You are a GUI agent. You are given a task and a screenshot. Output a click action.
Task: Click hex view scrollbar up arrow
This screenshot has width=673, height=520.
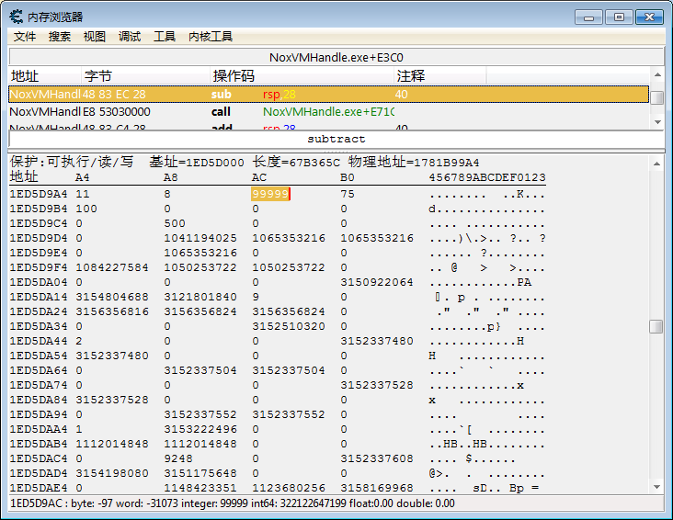click(x=656, y=164)
